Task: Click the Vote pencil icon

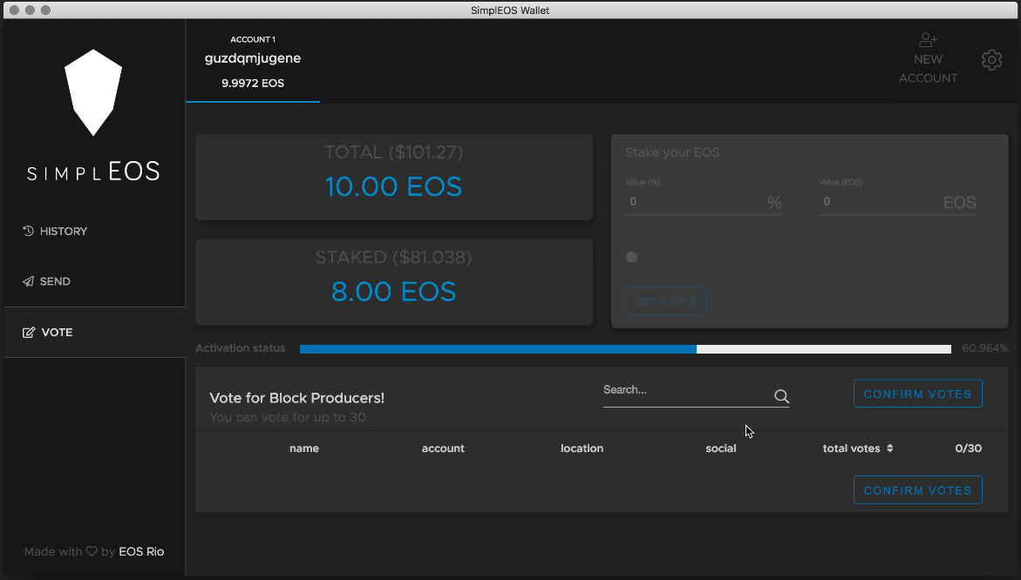Action: pos(29,332)
